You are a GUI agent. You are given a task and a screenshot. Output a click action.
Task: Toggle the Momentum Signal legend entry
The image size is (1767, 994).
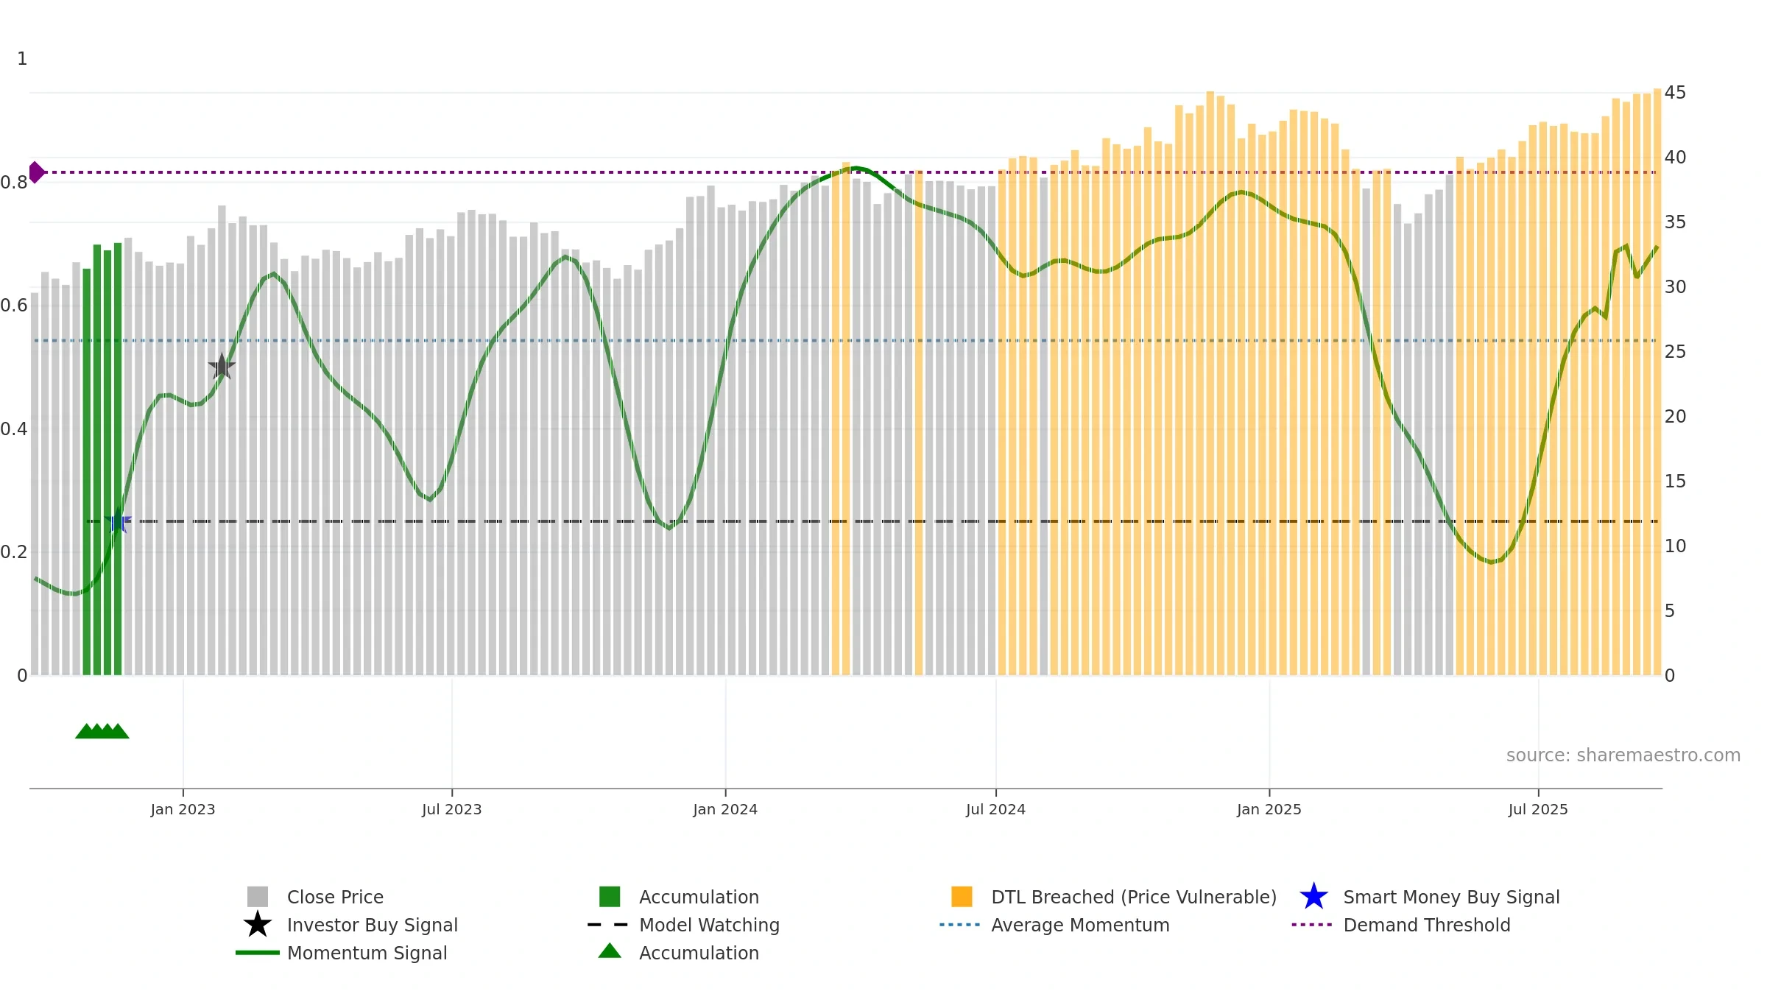[342, 953]
